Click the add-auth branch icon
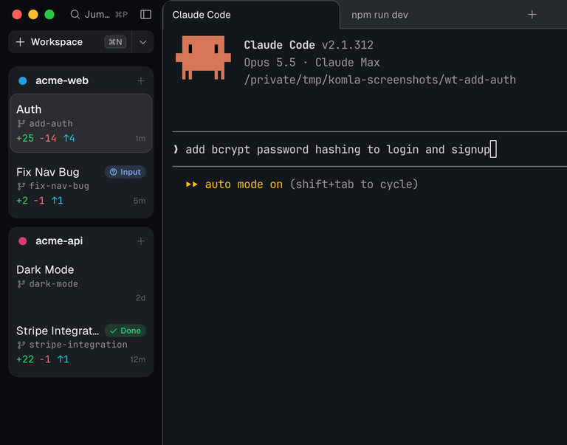Viewport: 567px width, 445px height. (21, 124)
